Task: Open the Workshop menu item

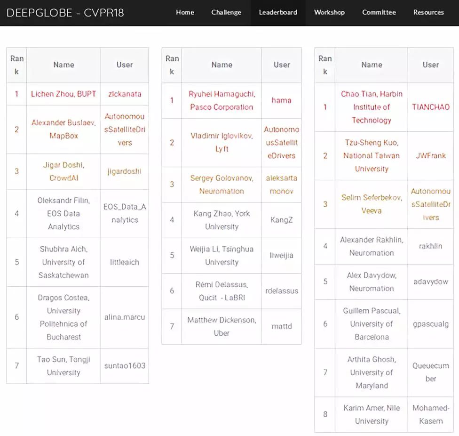Action: 329,12
